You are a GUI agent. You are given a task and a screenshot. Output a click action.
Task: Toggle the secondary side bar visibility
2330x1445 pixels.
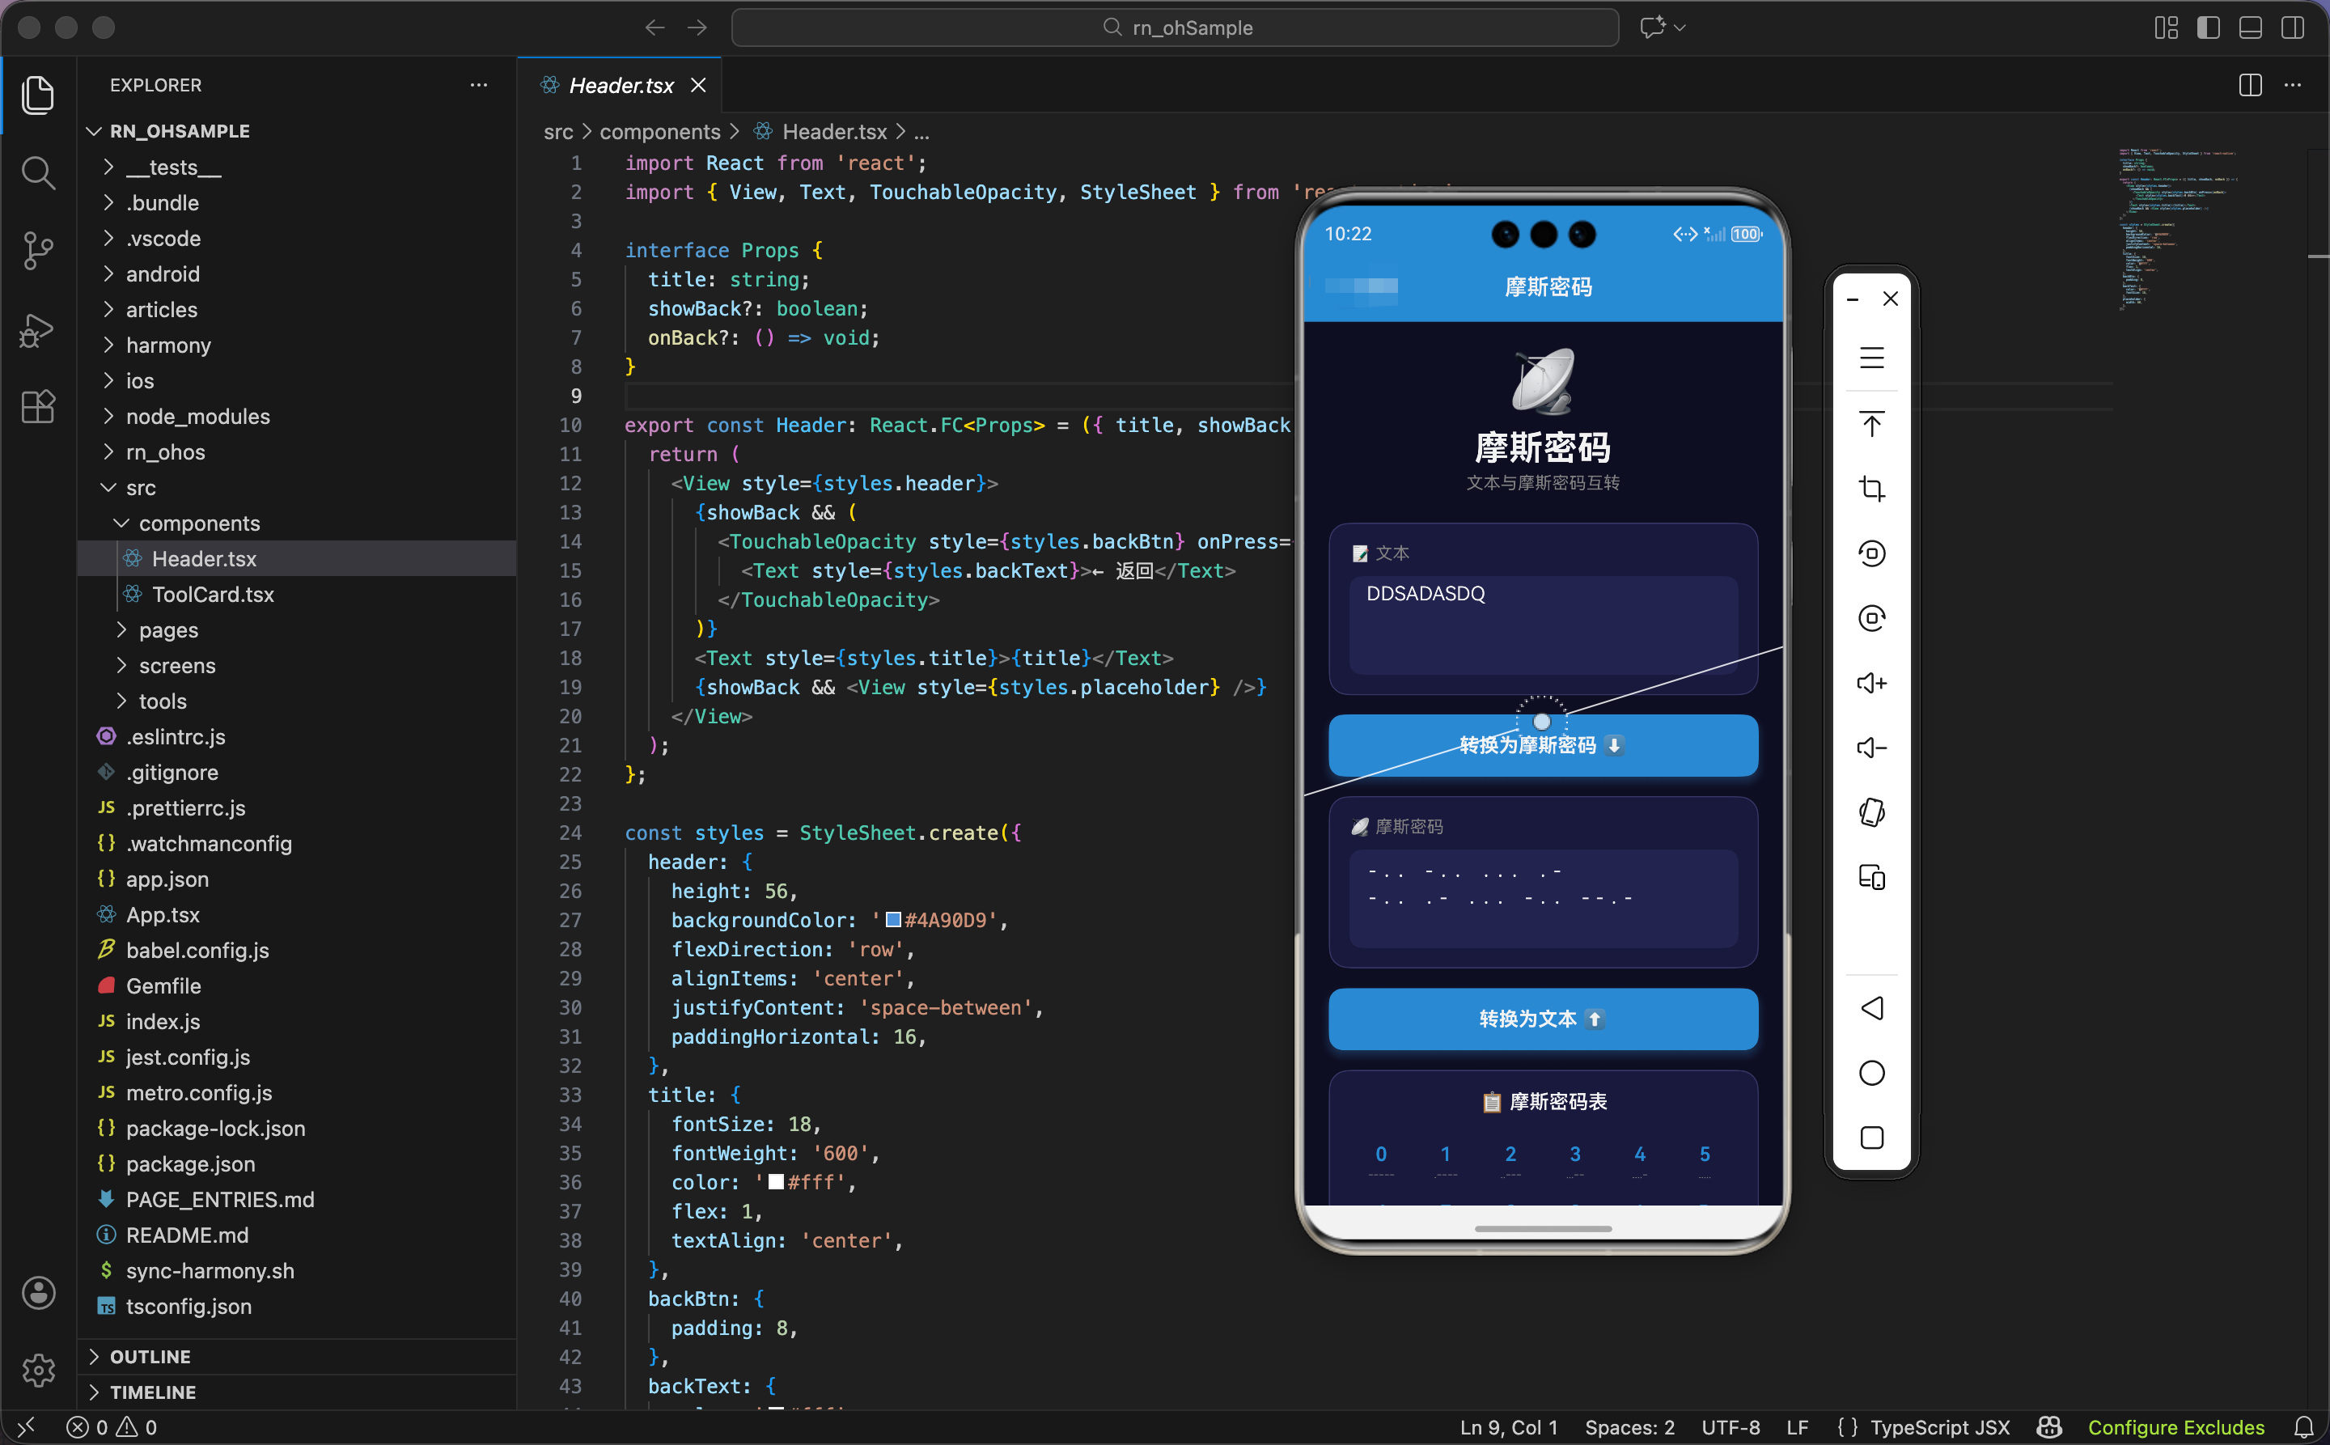[2292, 28]
